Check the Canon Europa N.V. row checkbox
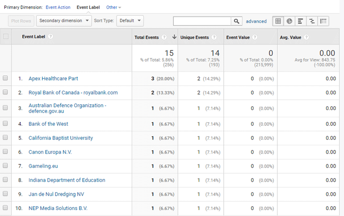The width and height of the screenshot is (344, 216). (5, 151)
